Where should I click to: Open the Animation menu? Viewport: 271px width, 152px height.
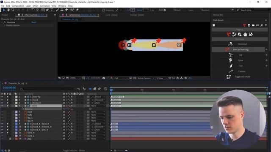coord(45,6)
